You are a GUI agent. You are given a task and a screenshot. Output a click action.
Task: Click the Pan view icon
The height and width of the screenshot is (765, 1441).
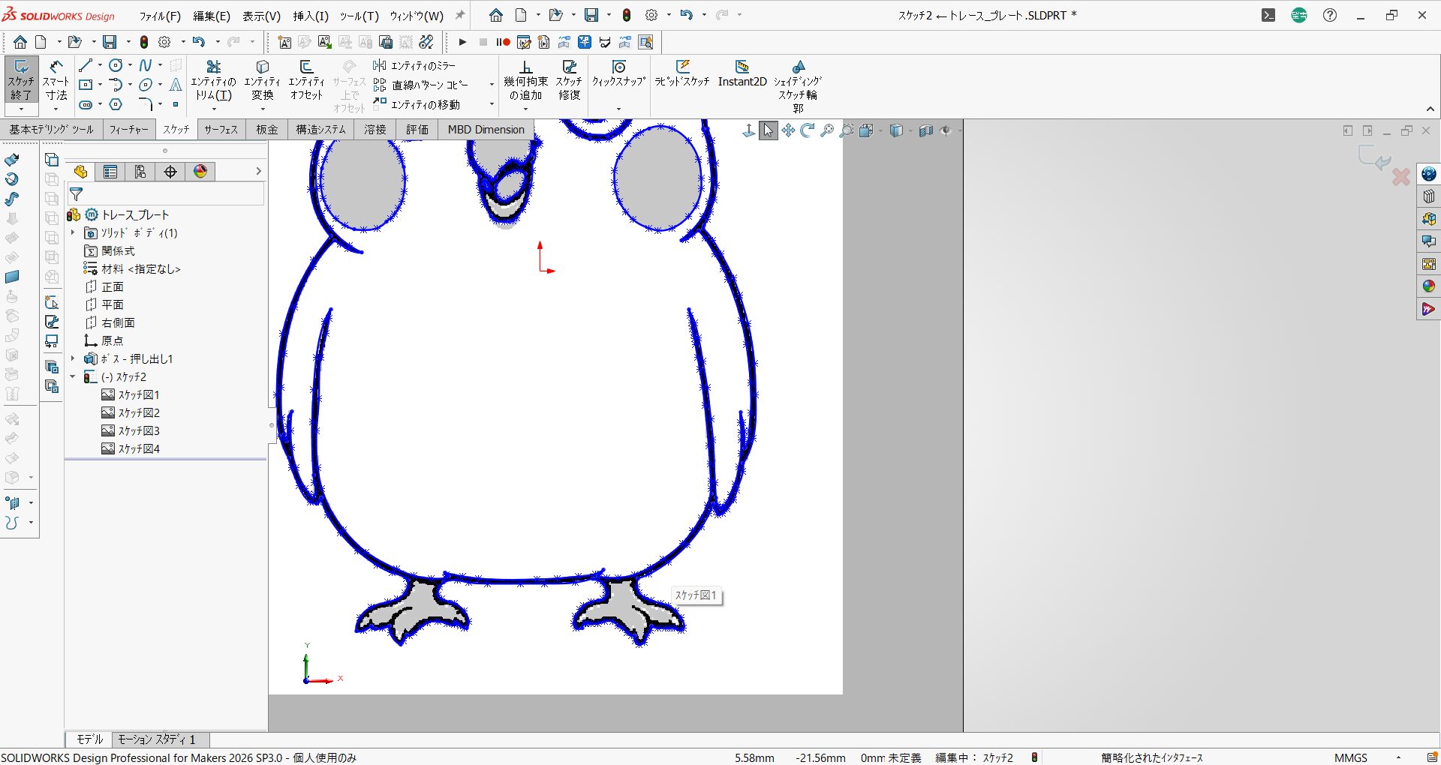click(x=788, y=130)
